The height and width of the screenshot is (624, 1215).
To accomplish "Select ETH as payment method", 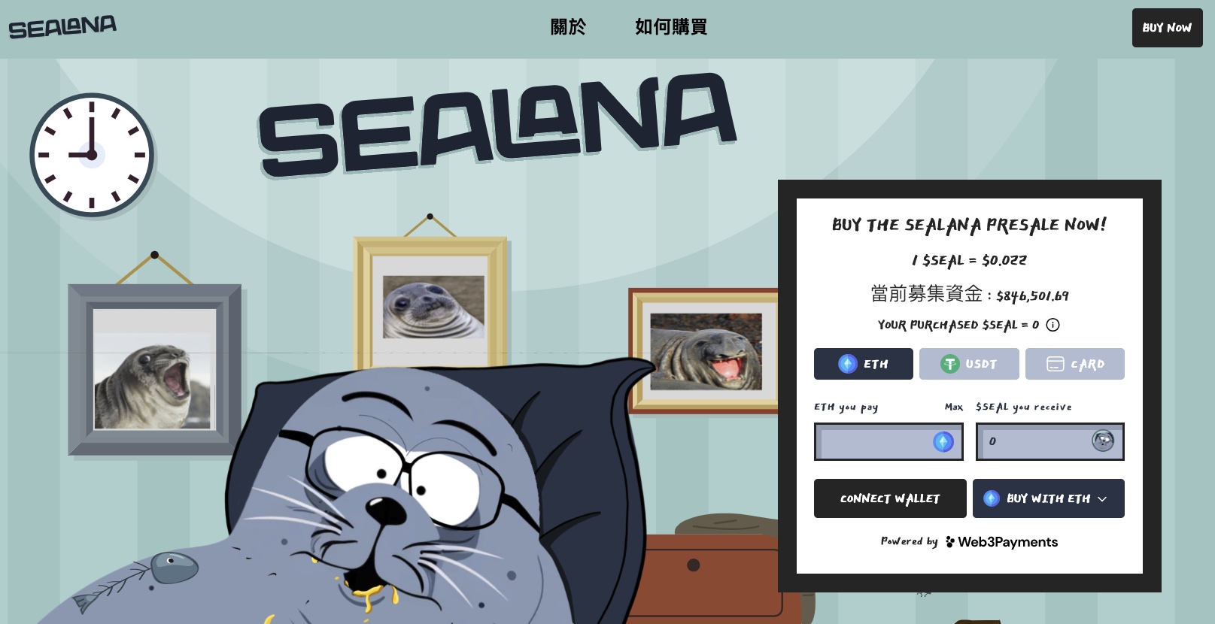I will tap(864, 364).
